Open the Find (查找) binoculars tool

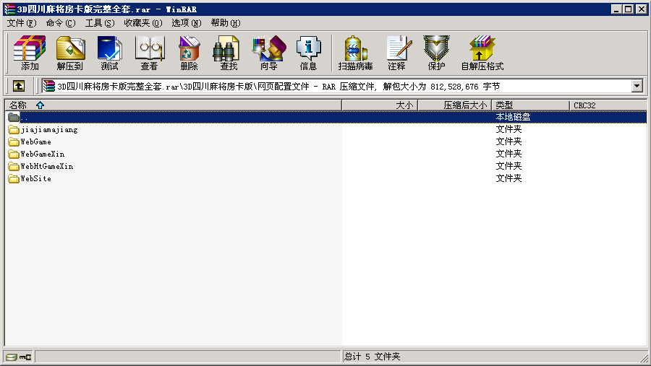click(x=229, y=53)
